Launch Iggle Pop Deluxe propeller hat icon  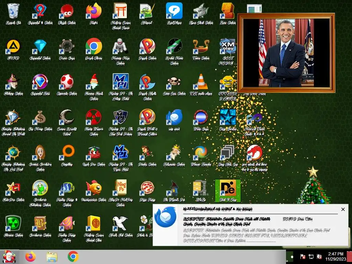click(x=93, y=152)
